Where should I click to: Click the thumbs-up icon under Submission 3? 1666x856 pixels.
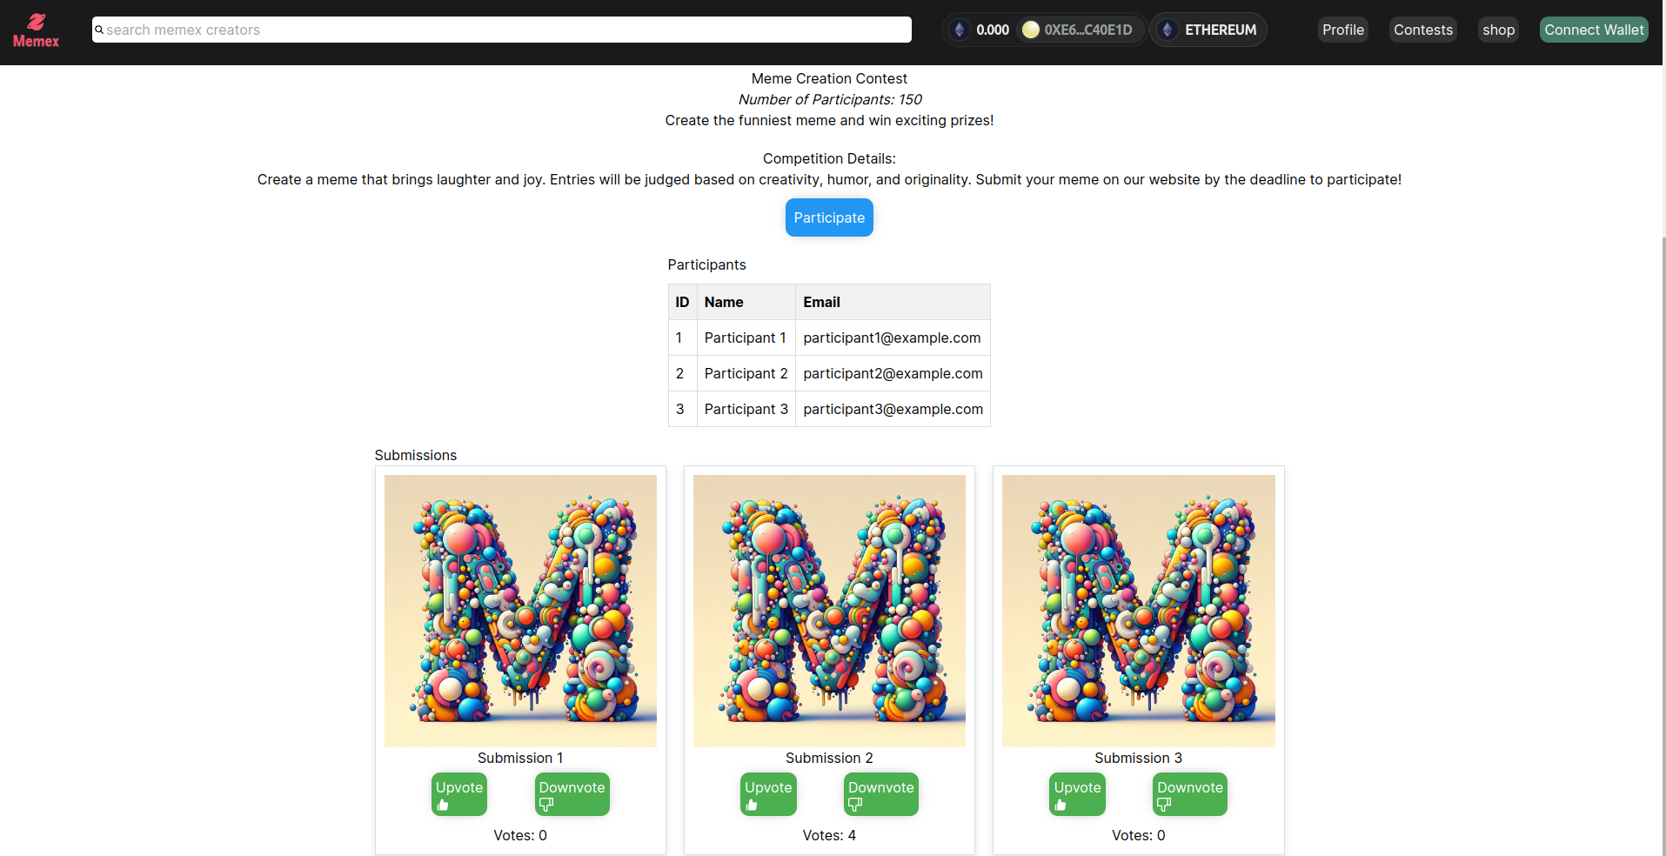[x=1060, y=805]
